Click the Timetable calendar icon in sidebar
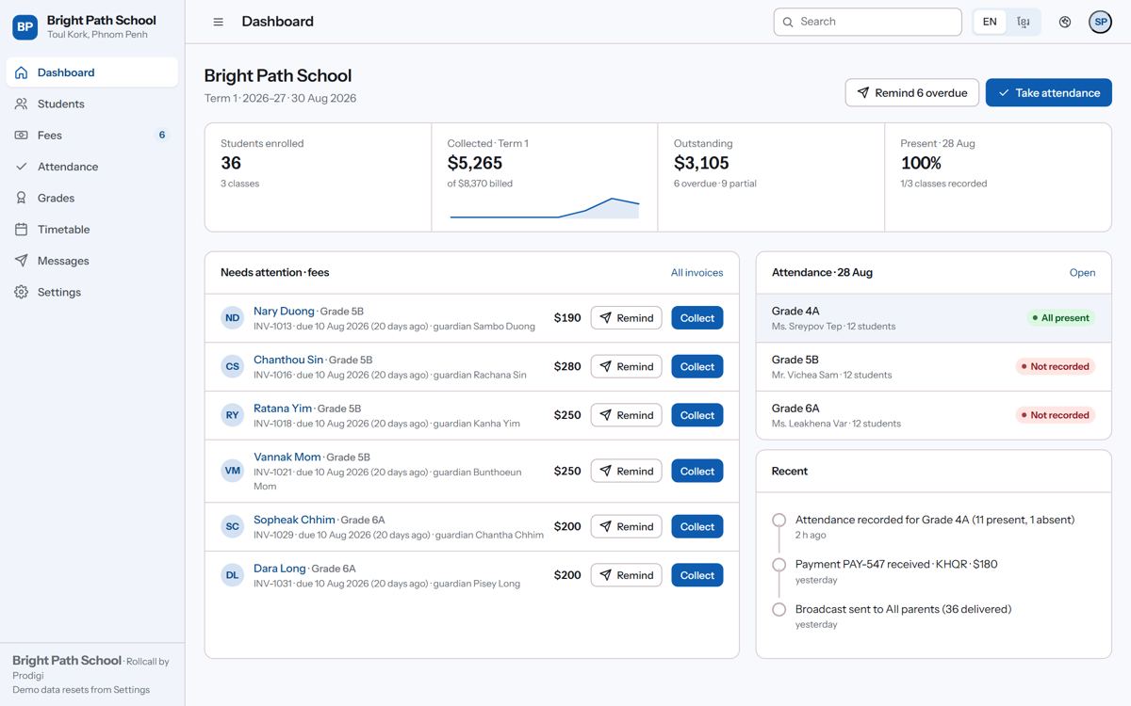1131x706 pixels. click(21, 230)
